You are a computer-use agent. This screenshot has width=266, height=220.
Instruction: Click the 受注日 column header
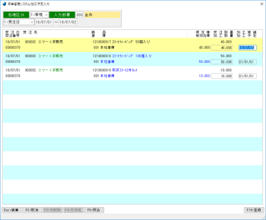pyautogui.click(x=12, y=32)
